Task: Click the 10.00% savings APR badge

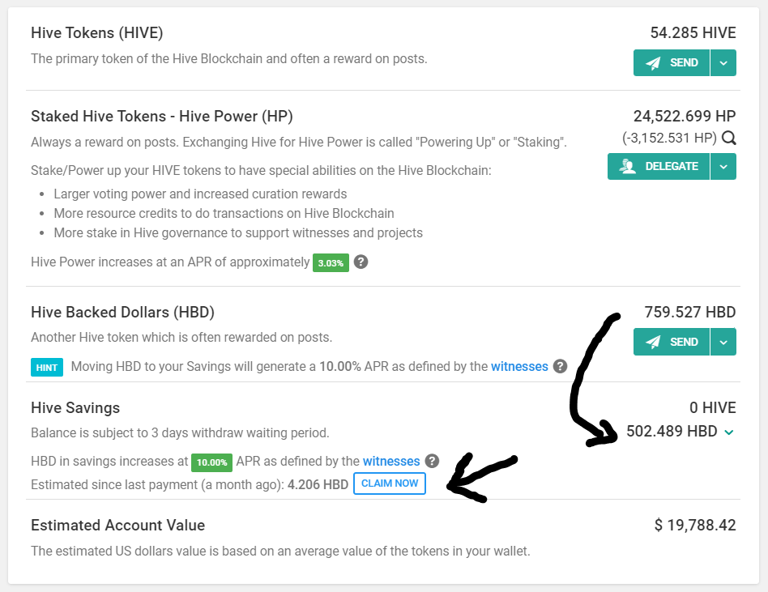Action: (x=211, y=462)
